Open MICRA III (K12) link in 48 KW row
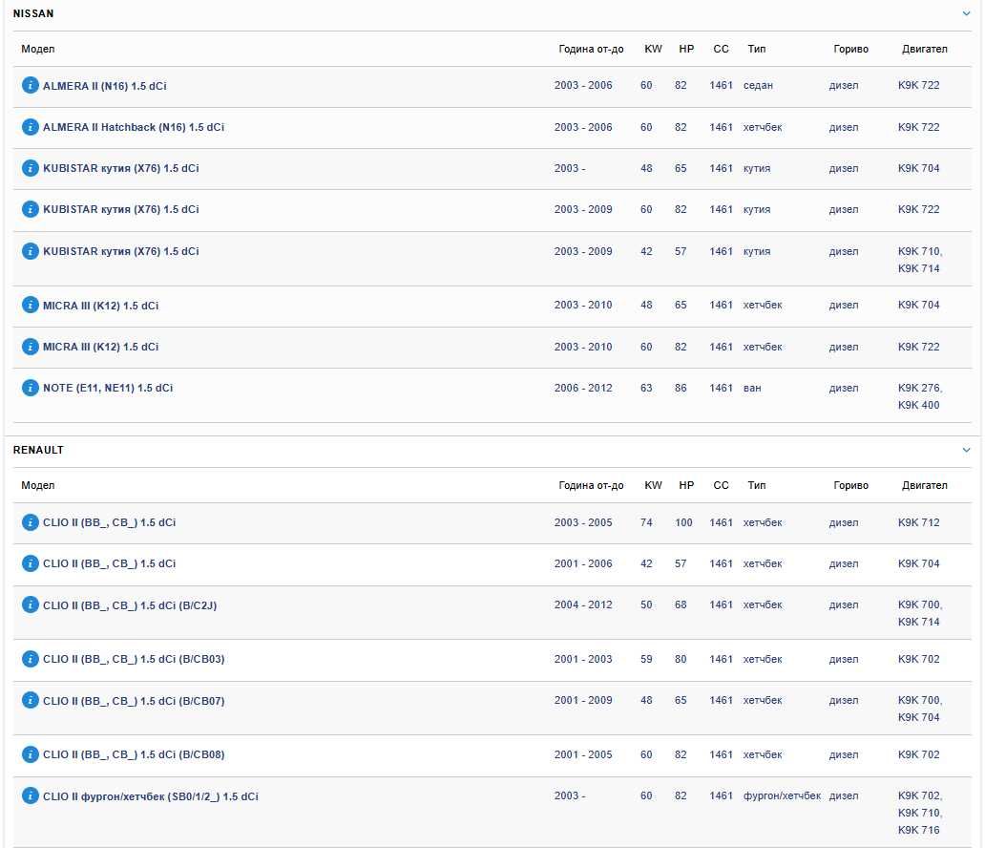This screenshot has height=848, width=985. click(x=100, y=306)
